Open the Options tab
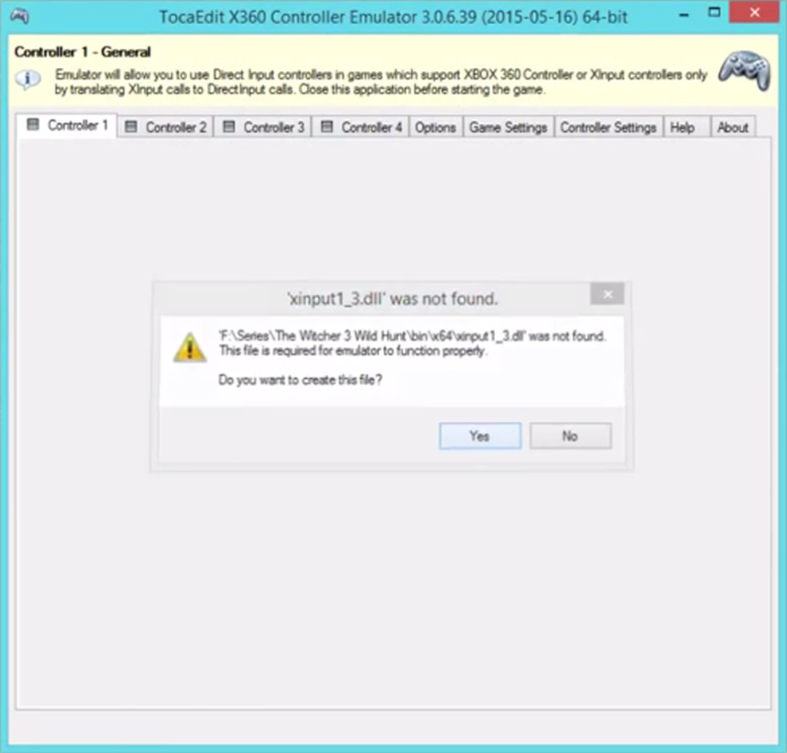 pyautogui.click(x=435, y=127)
